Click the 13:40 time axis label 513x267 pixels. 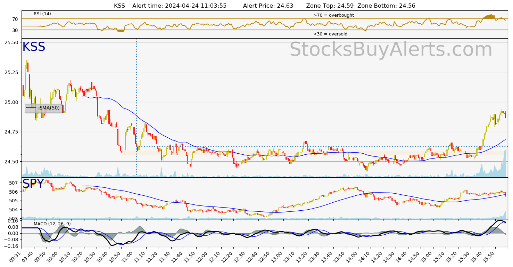tap(327, 257)
